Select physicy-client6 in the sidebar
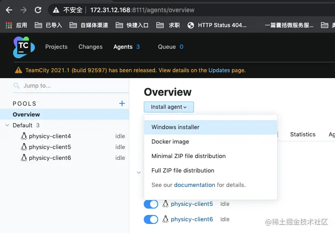Viewport: 335px width, 233px height. (50, 158)
